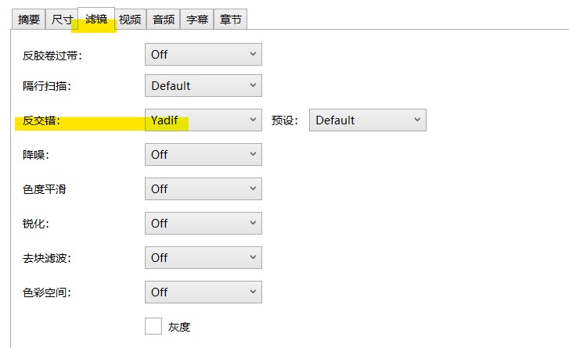
Task: Open the 反交错 Yadif dropdown
Action: [x=203, y=120]
